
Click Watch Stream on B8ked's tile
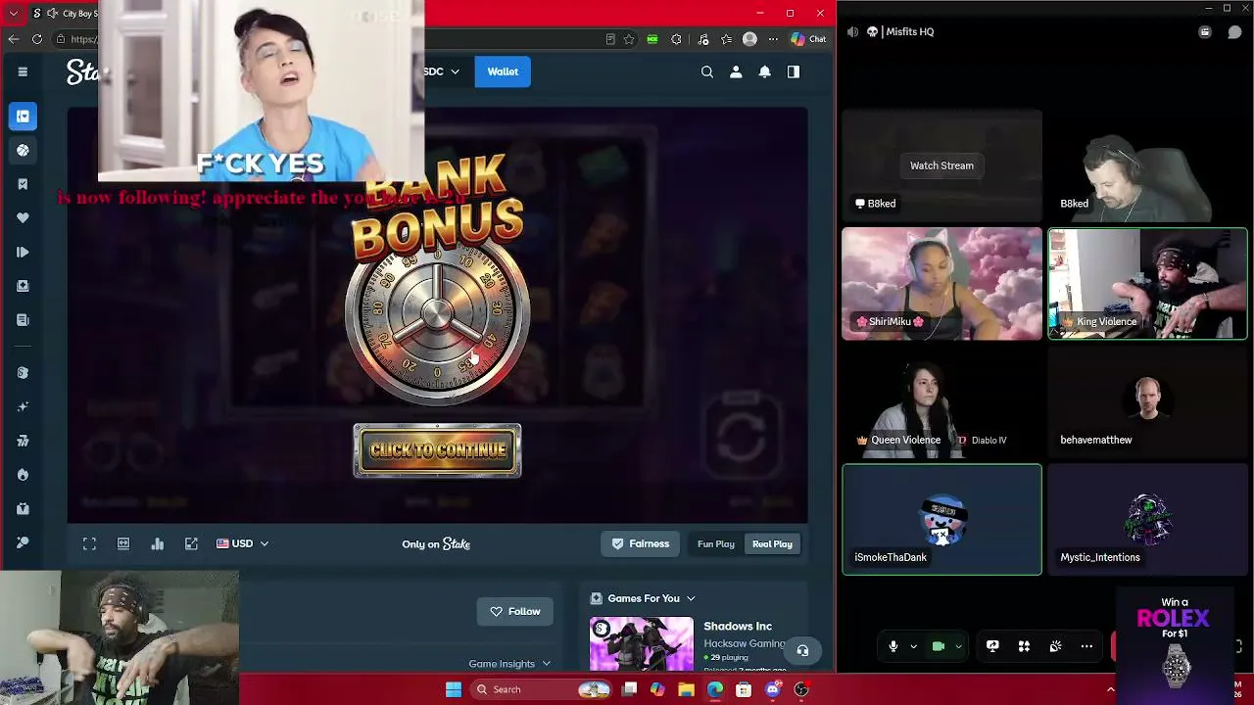coord(941,165)
